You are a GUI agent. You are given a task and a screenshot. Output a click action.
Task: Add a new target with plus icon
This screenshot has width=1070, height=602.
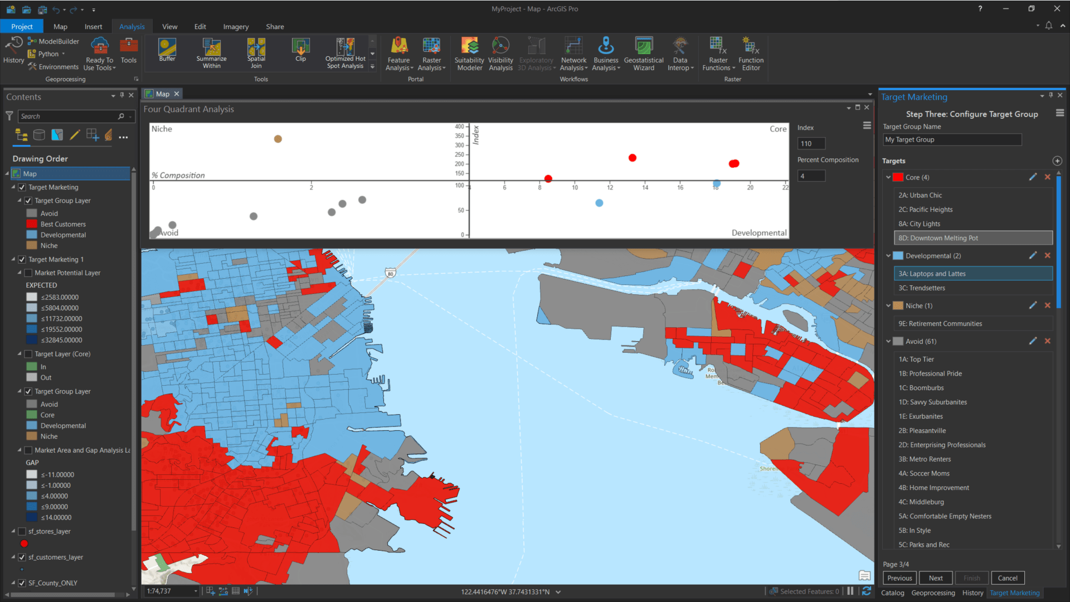[1057, 161]
